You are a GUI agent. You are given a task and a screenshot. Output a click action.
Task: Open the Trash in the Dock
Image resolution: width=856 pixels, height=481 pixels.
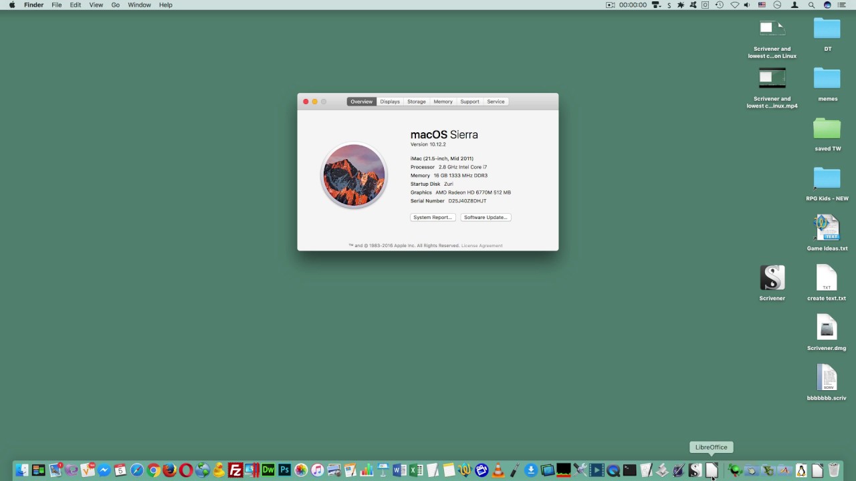point(834,470)
